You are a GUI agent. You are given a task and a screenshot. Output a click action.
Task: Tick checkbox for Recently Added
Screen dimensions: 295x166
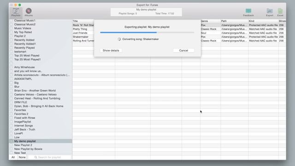(x=11, y=40)
